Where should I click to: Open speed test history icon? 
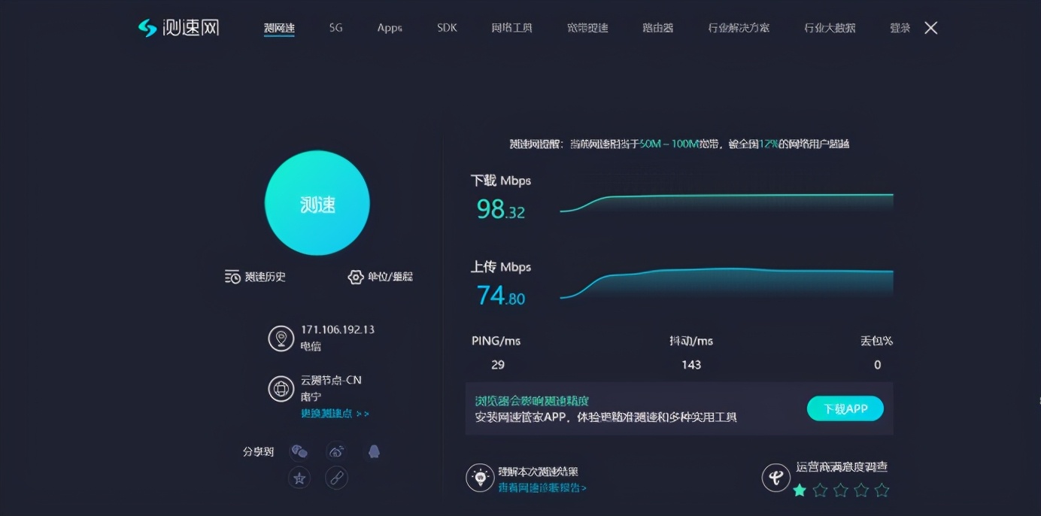click(232, 277)
